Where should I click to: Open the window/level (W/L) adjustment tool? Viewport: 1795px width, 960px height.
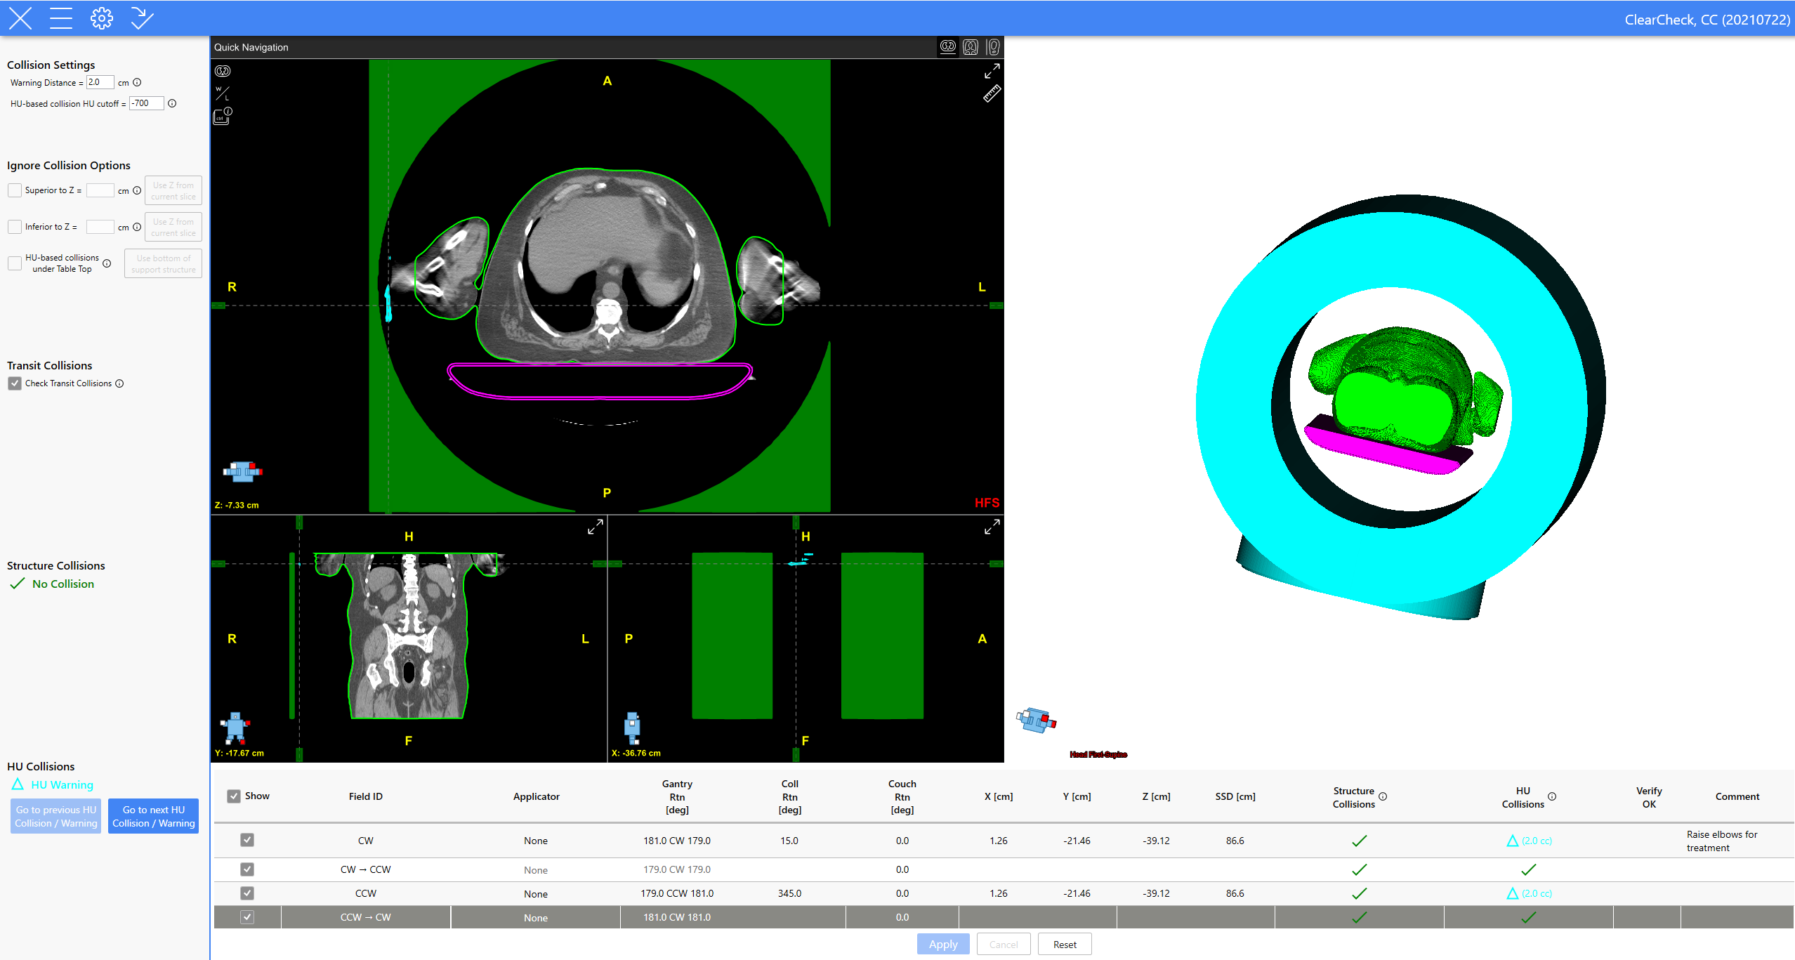[222, 93]
